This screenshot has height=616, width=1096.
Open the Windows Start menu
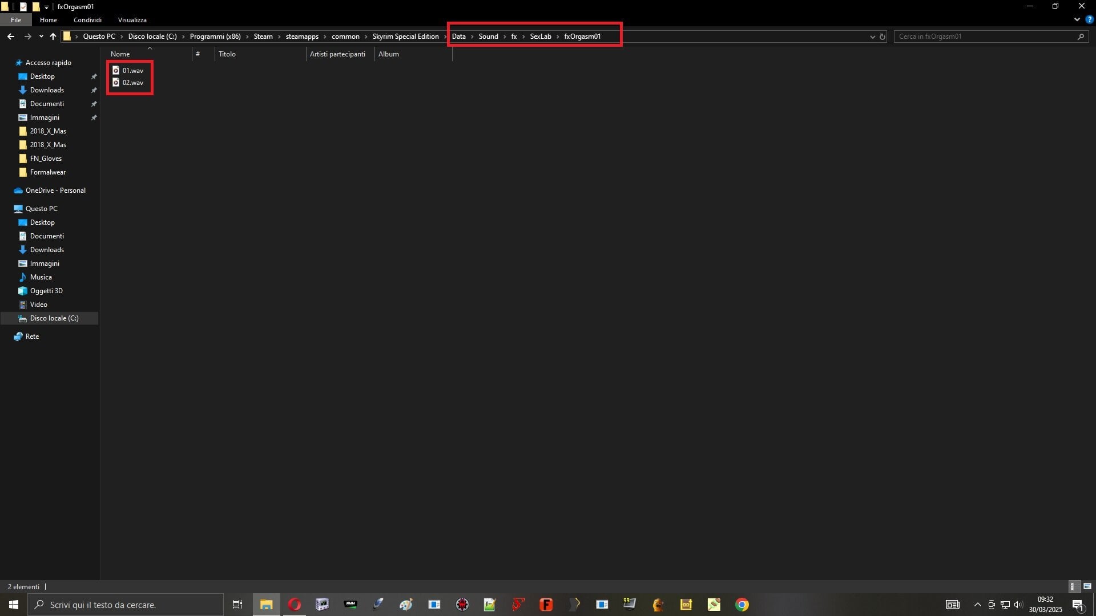click(14, 605)
